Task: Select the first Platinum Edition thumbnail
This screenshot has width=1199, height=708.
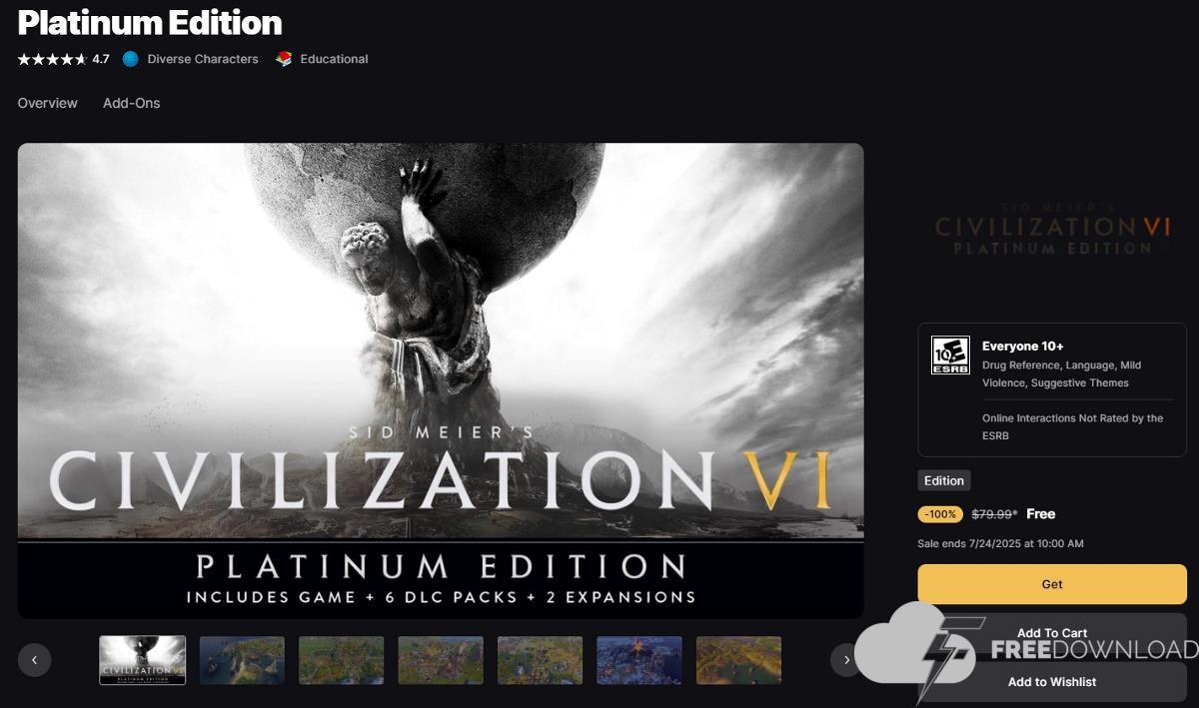Action: [x=142, y=660]
